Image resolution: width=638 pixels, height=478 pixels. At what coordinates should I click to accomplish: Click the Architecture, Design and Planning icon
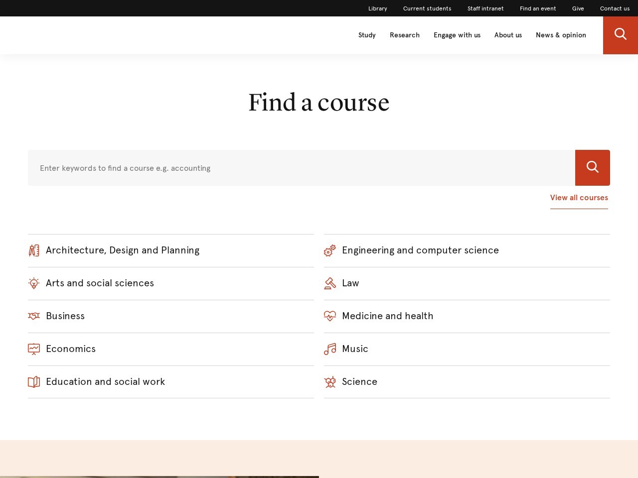click(34, 250)
